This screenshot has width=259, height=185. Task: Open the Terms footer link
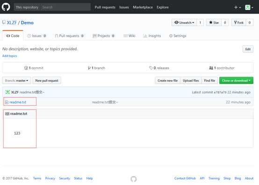coord(37,178)
